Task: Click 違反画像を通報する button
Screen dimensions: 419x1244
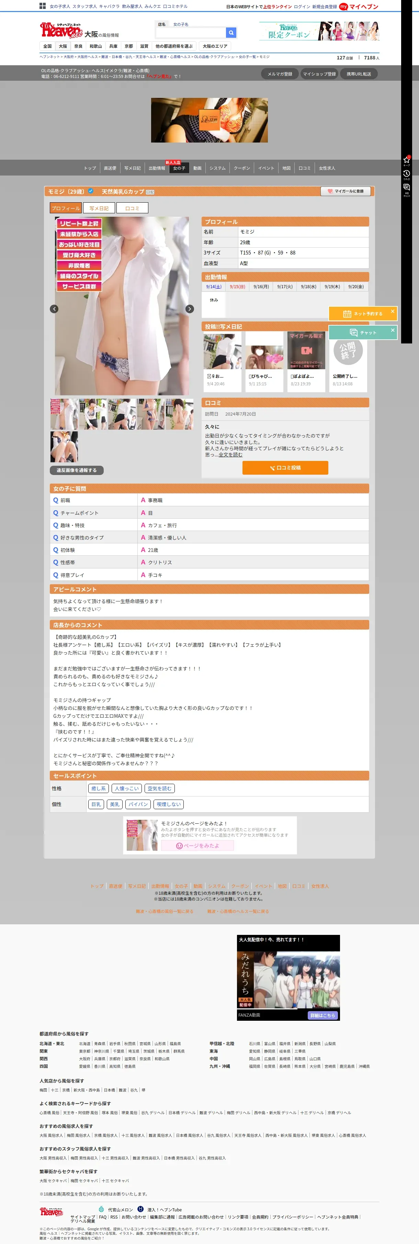Action: point(77,470)
